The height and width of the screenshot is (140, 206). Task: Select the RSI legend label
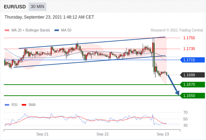tap(14, 105)
